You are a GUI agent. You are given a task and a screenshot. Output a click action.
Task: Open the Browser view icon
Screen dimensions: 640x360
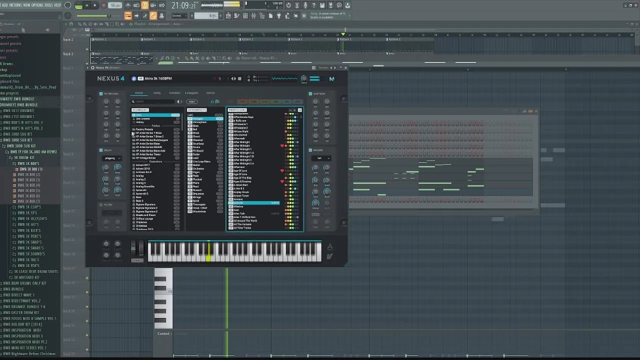[262, 15]
